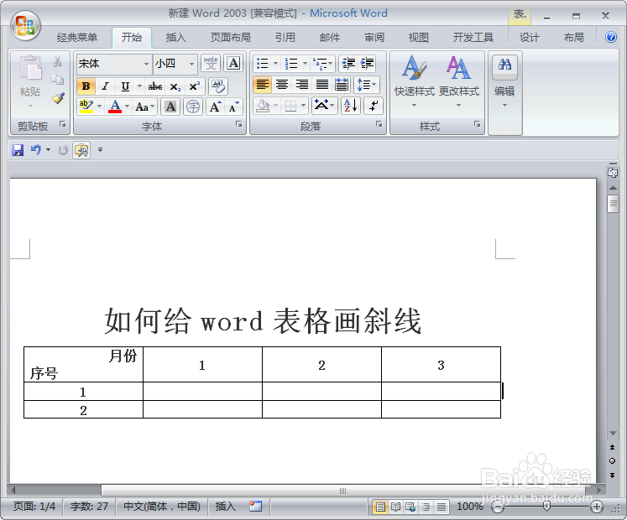Switch to full screen reading view
The image size is (627, 520).
click(395, 507)
